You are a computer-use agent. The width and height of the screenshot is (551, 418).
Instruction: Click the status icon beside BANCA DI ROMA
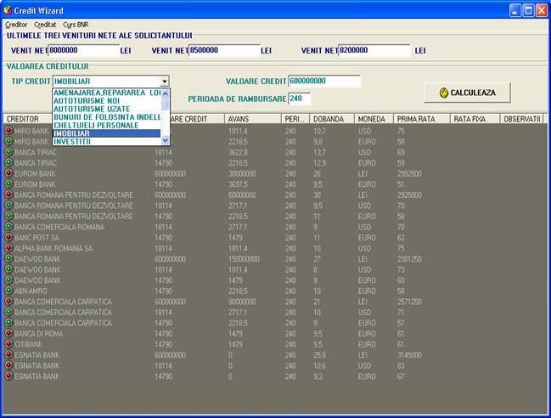(x=8, y=333)
